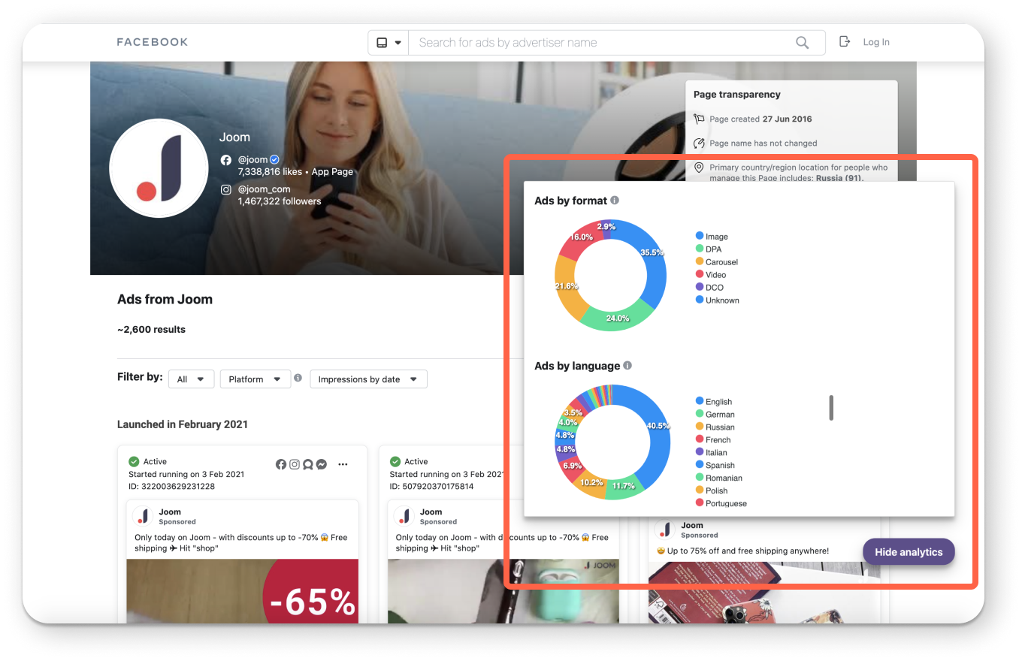1022x661 pixels.
Task: Open the ad category selector dropdown
Action: (389, 43)
